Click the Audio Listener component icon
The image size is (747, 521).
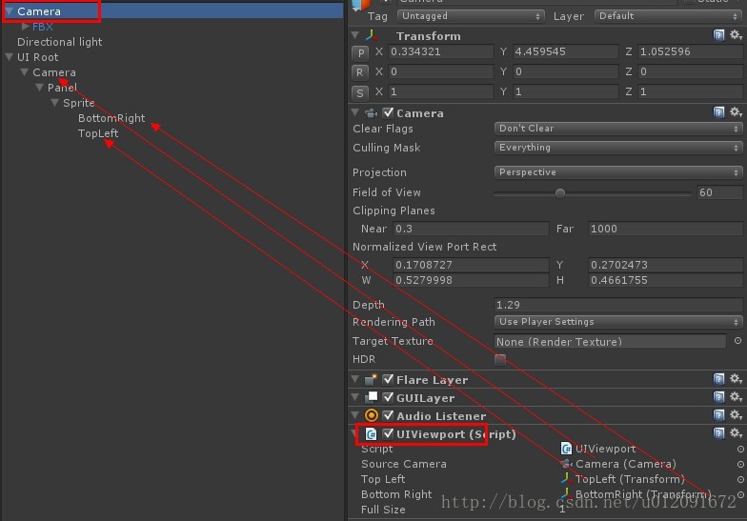coord(372,415)
